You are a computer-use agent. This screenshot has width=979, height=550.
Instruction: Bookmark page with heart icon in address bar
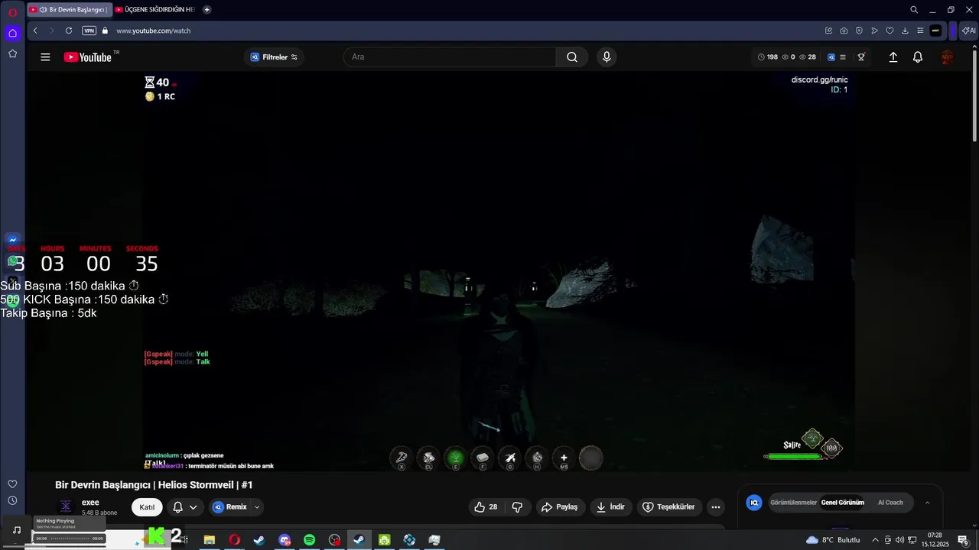click(890, 31)
